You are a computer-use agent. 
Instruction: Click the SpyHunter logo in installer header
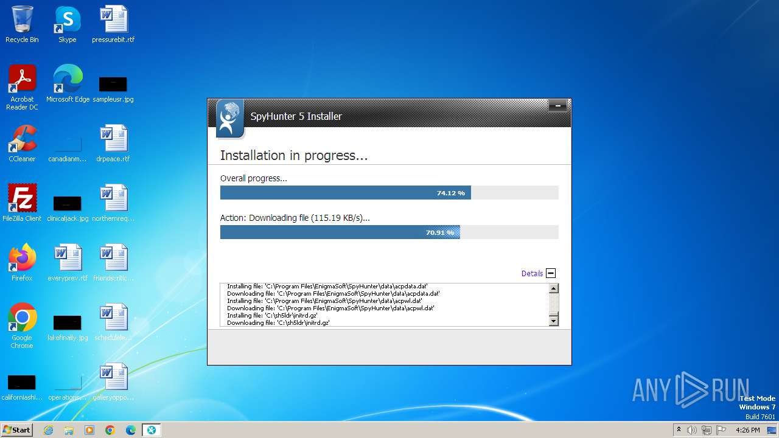point(229,119)
